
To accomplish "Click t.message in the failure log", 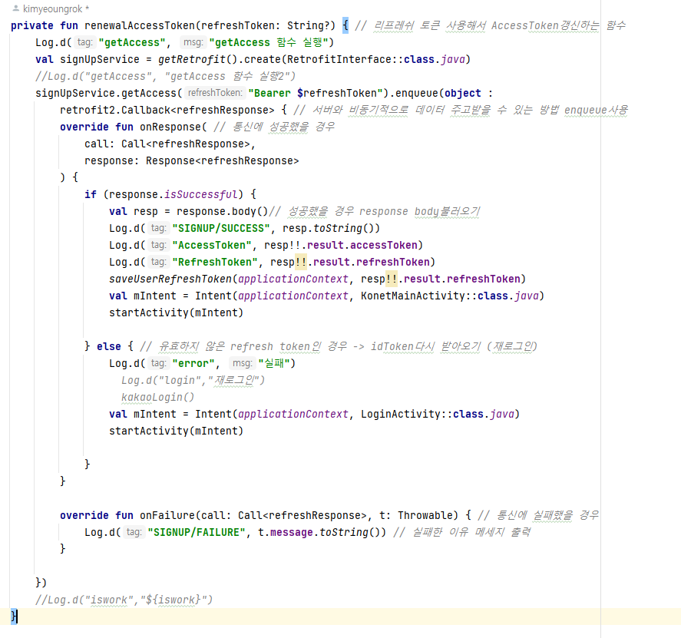I will [x=285, y=533].
